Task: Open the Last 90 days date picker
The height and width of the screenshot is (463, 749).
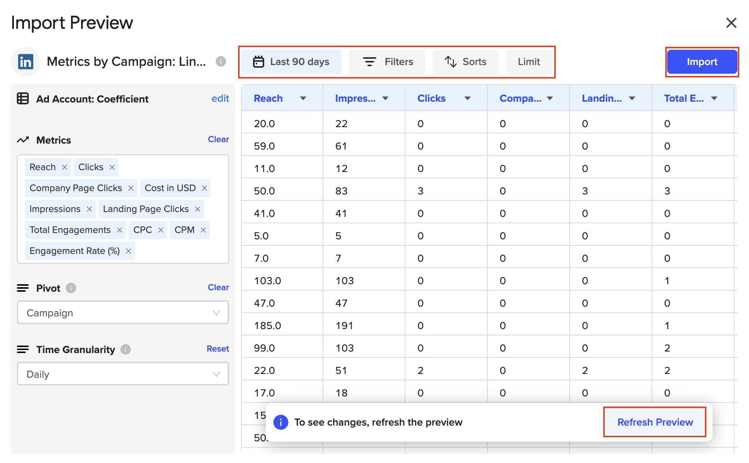Action: [291, 62]
